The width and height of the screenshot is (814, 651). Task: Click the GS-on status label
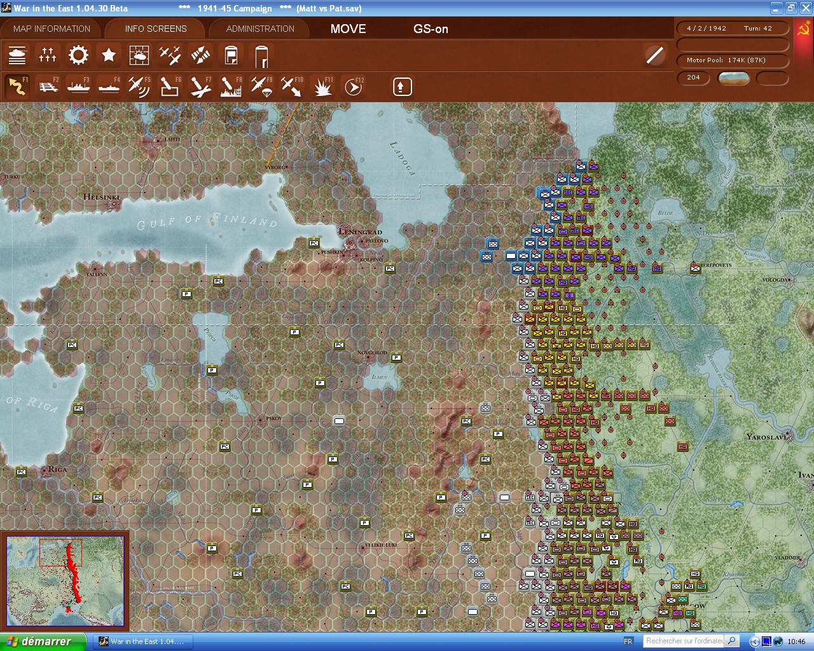[x=431, y=29]
